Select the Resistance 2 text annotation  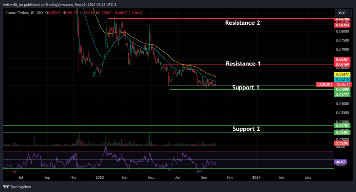[x=242, y=23]
